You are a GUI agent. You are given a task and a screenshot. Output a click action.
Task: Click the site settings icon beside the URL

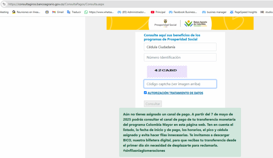[4, 4]
